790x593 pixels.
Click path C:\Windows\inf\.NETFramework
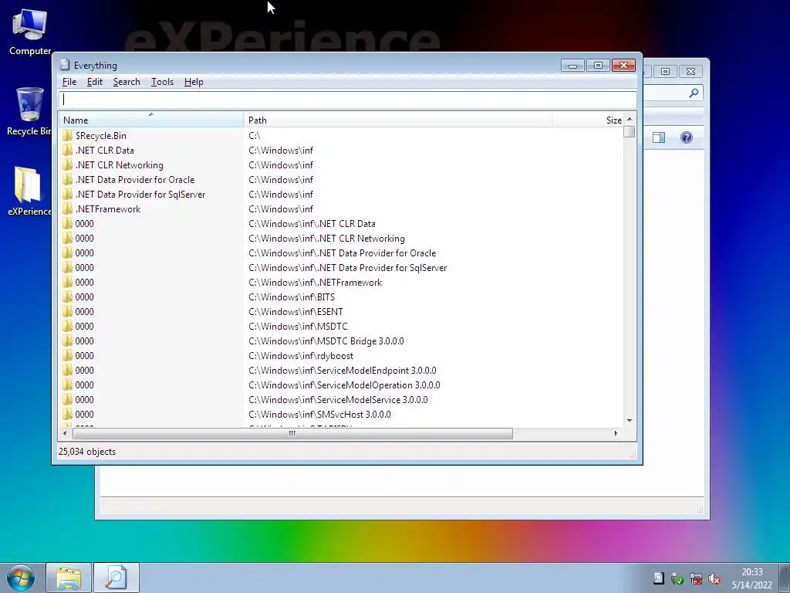(x=316, y=283)
